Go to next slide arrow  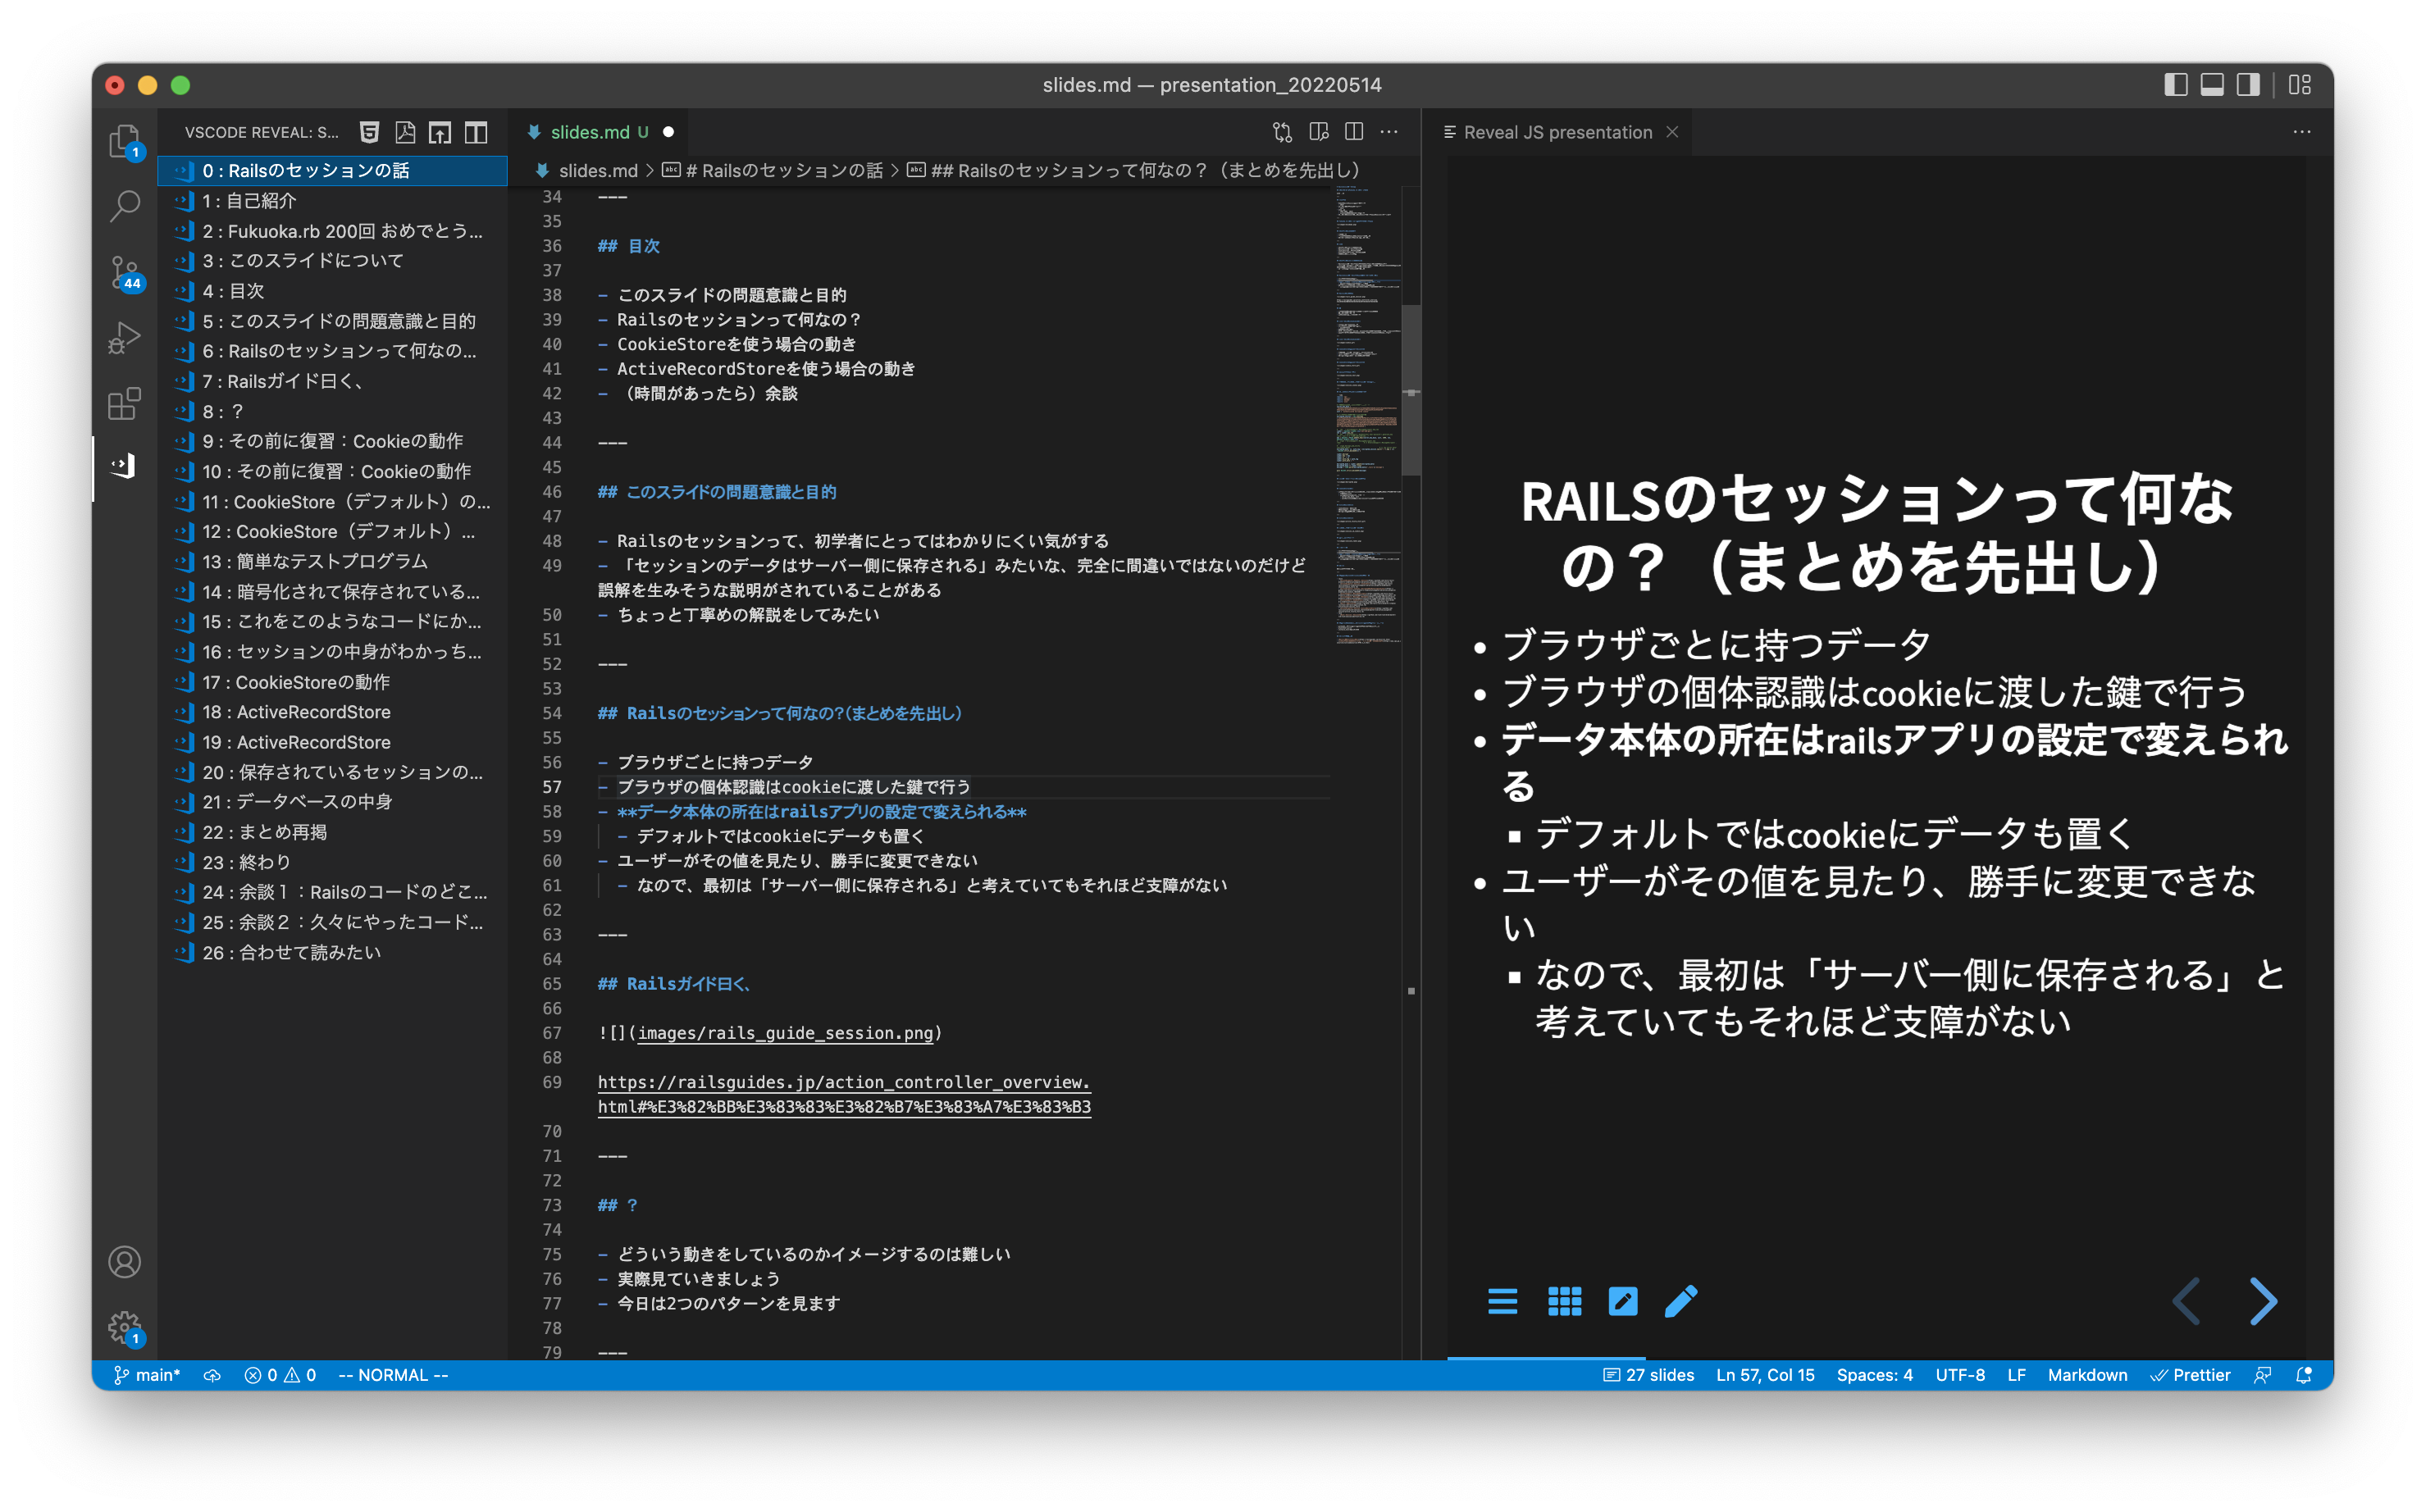pos(2263,1301)
